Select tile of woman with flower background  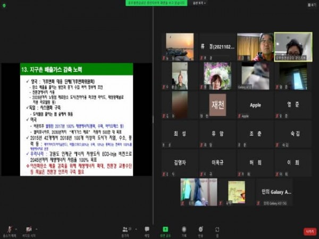(x=217, y=76)
